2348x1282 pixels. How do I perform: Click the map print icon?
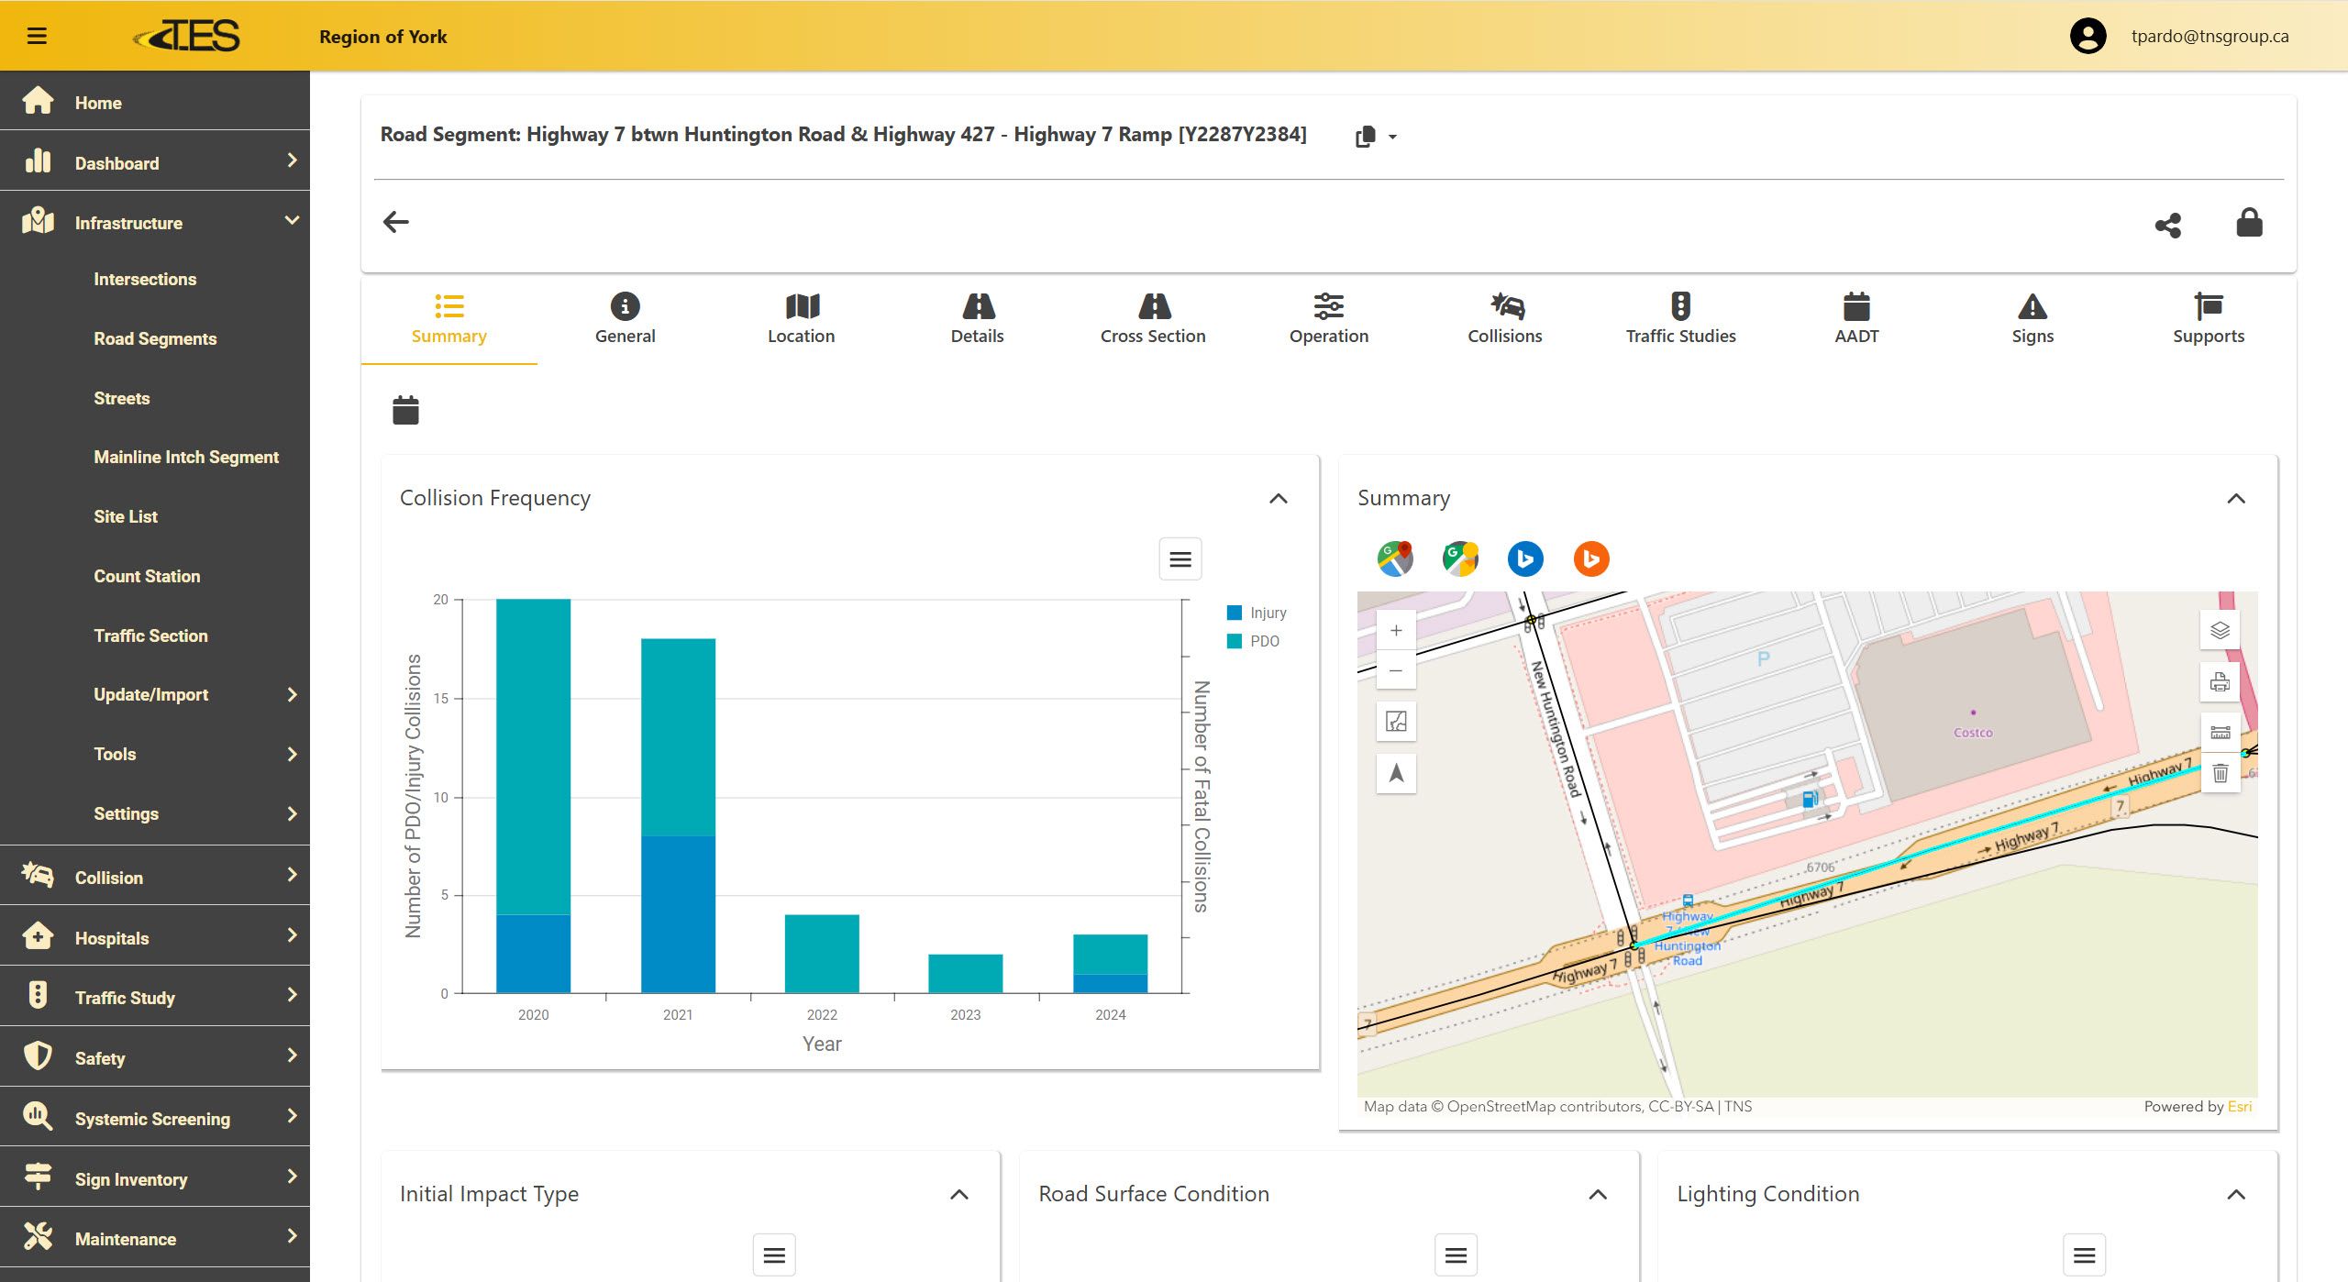[x=2220, y=681]
